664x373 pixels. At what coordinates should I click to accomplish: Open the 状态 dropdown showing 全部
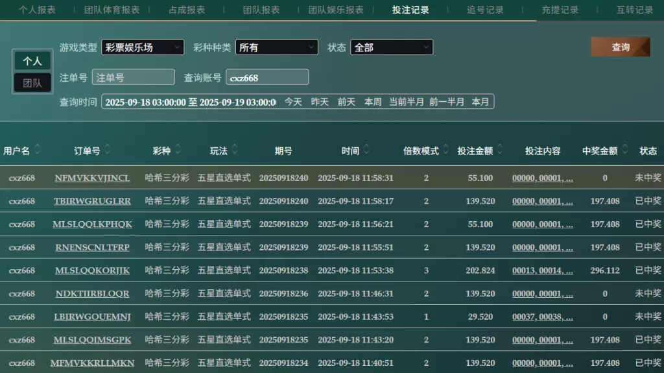tap(391, 47)
